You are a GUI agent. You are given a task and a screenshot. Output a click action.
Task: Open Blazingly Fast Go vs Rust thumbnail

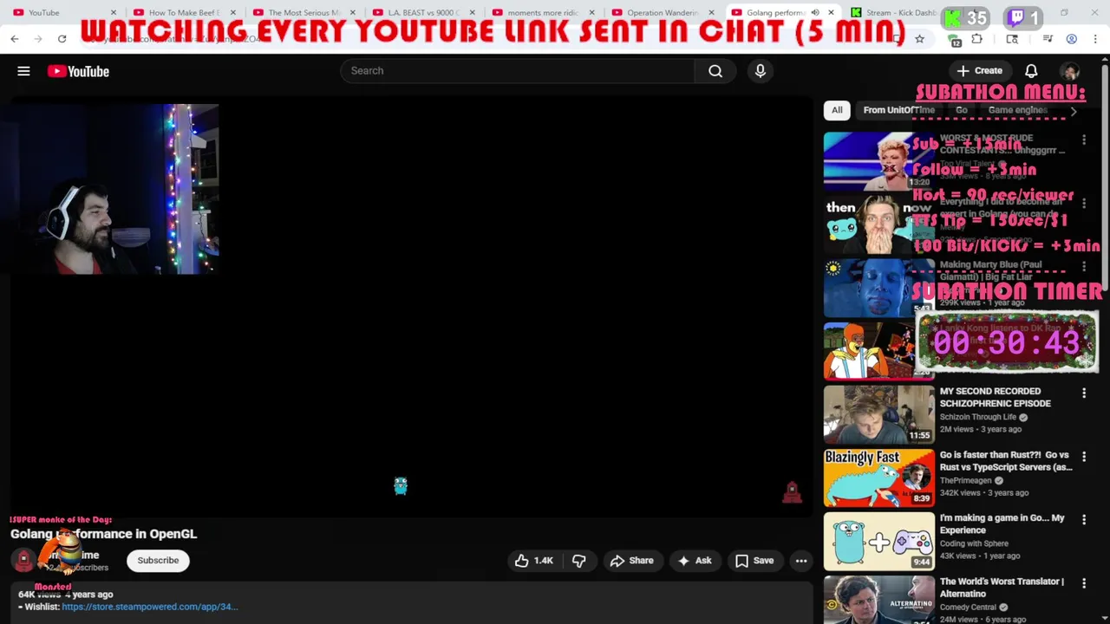[x=878, y=478]
